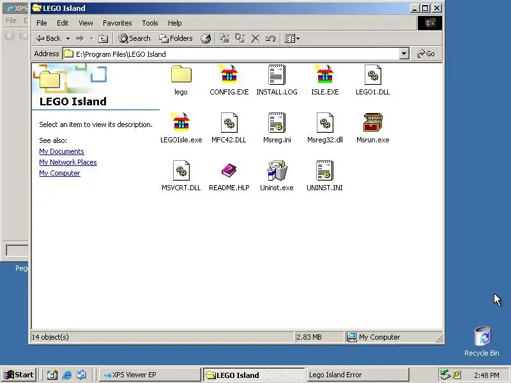Open the File menu
Image resolution: width=511 pixels, height=383 pixels.
click(x=42, y=23)
